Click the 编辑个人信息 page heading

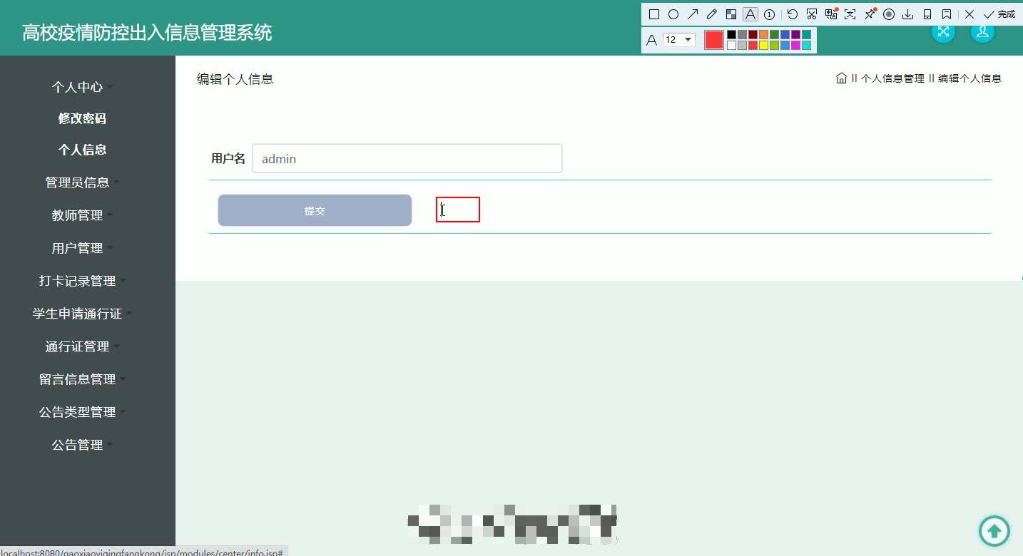(x=235, y=79)
